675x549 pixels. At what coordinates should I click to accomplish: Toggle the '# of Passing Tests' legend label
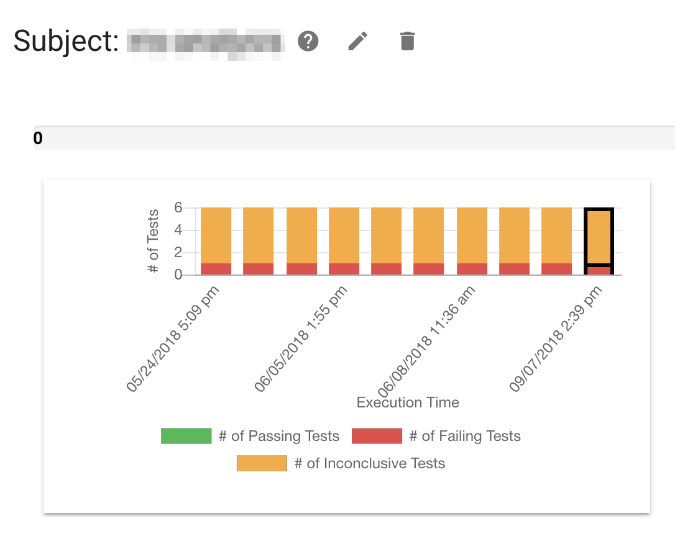pyautogui.click(x=279, y=436)
